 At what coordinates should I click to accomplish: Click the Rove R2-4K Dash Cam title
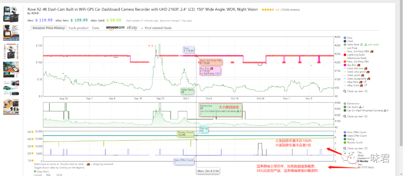pyautogui.click(x=143, y=9)
